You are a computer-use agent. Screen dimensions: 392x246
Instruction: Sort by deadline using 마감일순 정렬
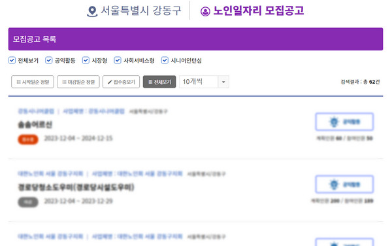(78, 82)
